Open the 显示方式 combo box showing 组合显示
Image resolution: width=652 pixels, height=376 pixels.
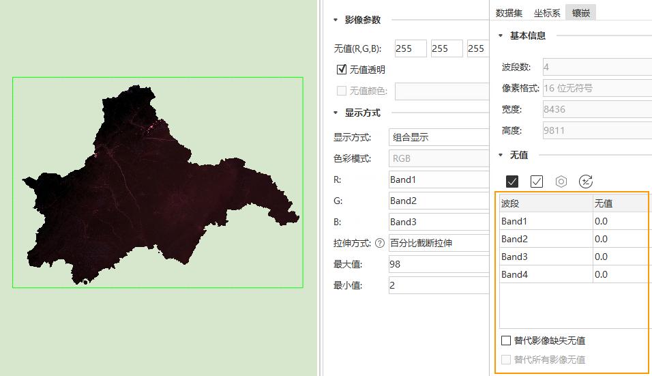[x=439, y=137]
